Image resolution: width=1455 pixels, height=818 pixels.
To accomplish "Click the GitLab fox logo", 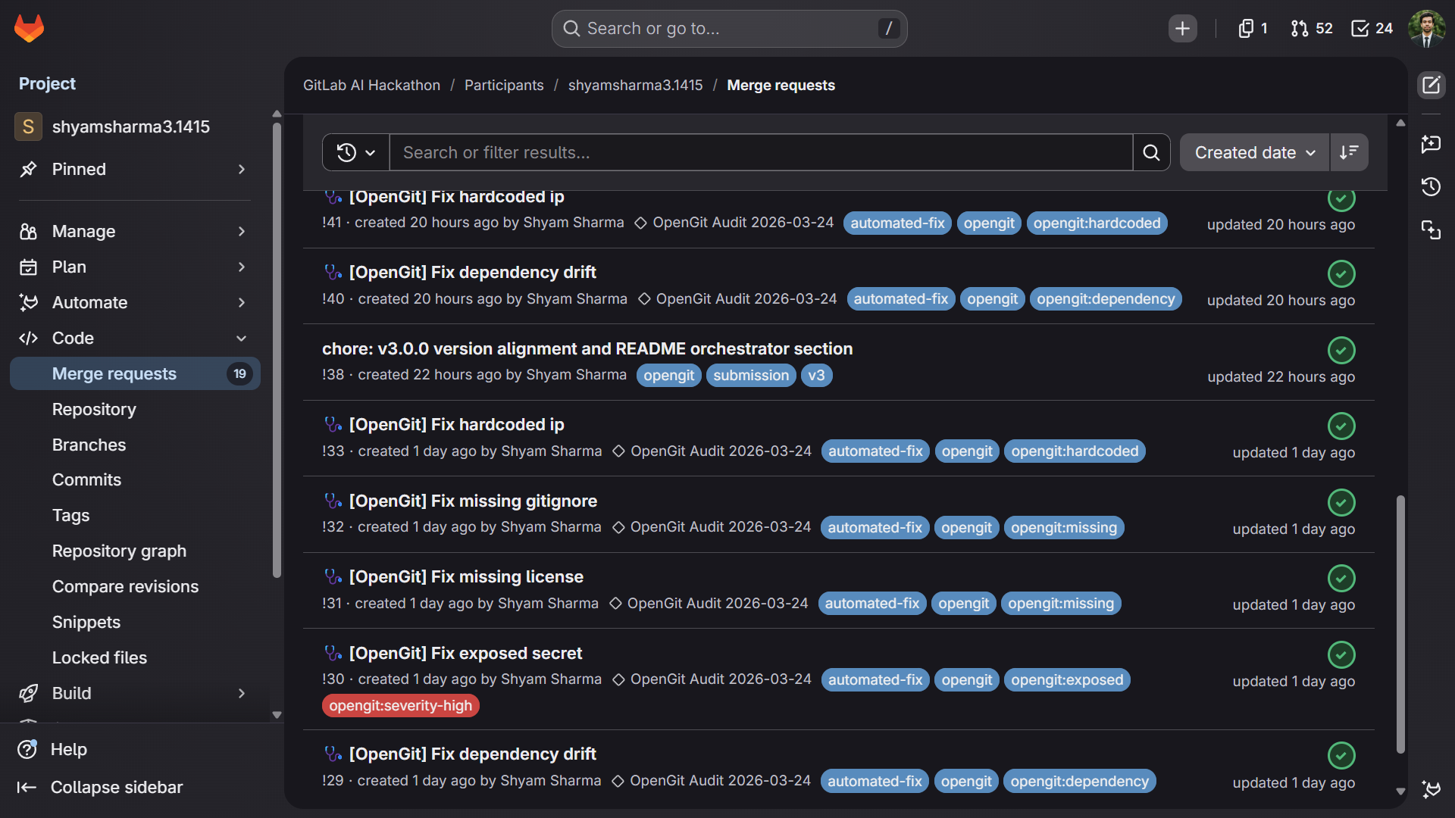I will (x=29, y=29).
